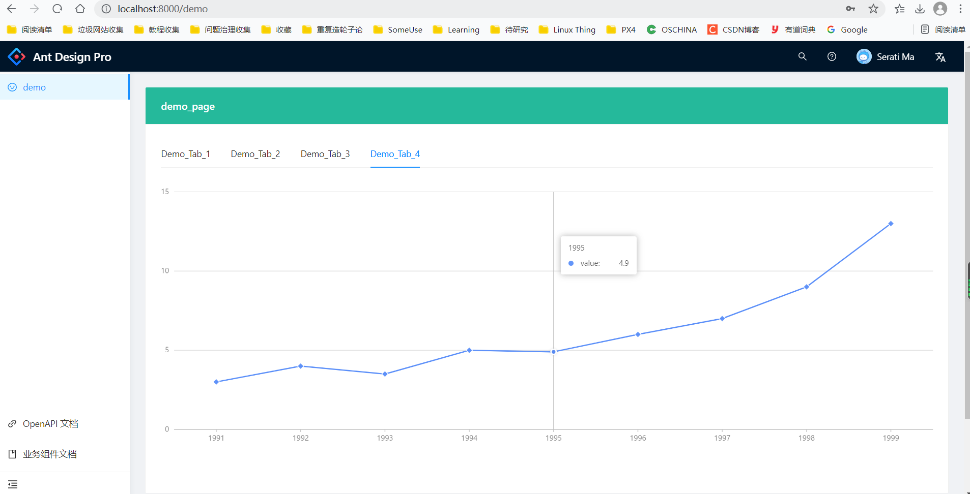This screenshot has width=970, height=494.
Task: Open OSCHINA bookmark
Action: pyautogui.click(x=672, y=29)
